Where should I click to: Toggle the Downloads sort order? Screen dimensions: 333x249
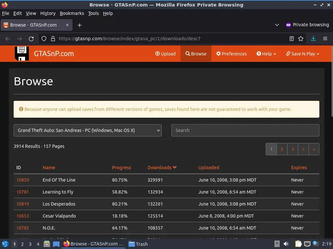pos(162,168)
